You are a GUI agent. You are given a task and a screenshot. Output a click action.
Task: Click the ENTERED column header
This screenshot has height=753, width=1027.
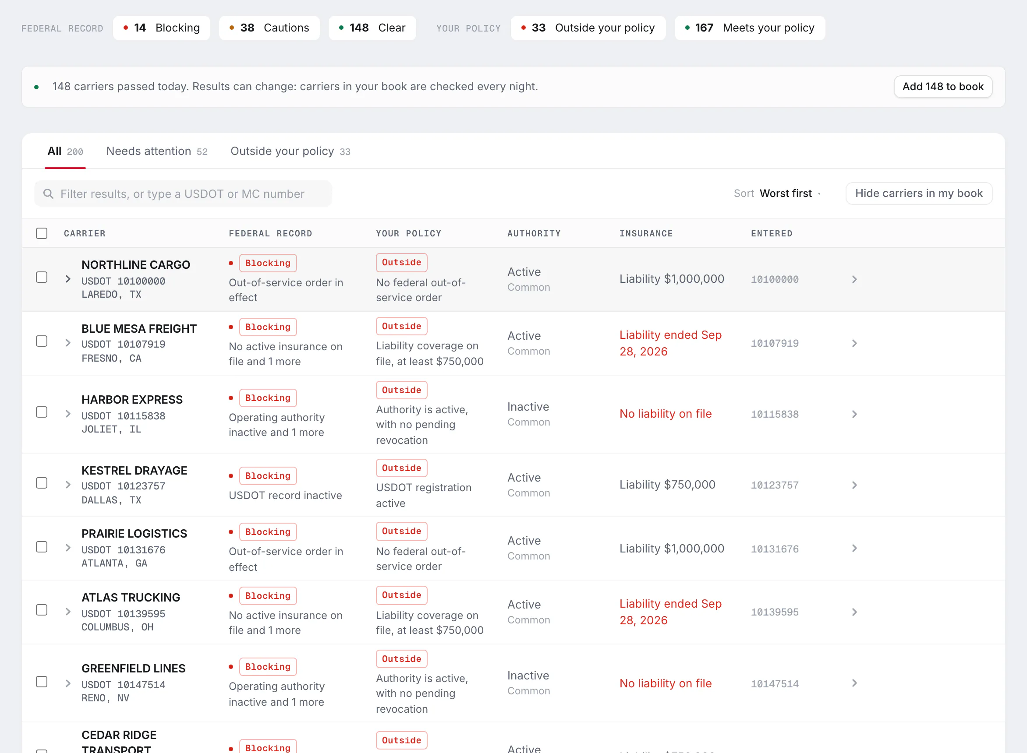(772, 233)
